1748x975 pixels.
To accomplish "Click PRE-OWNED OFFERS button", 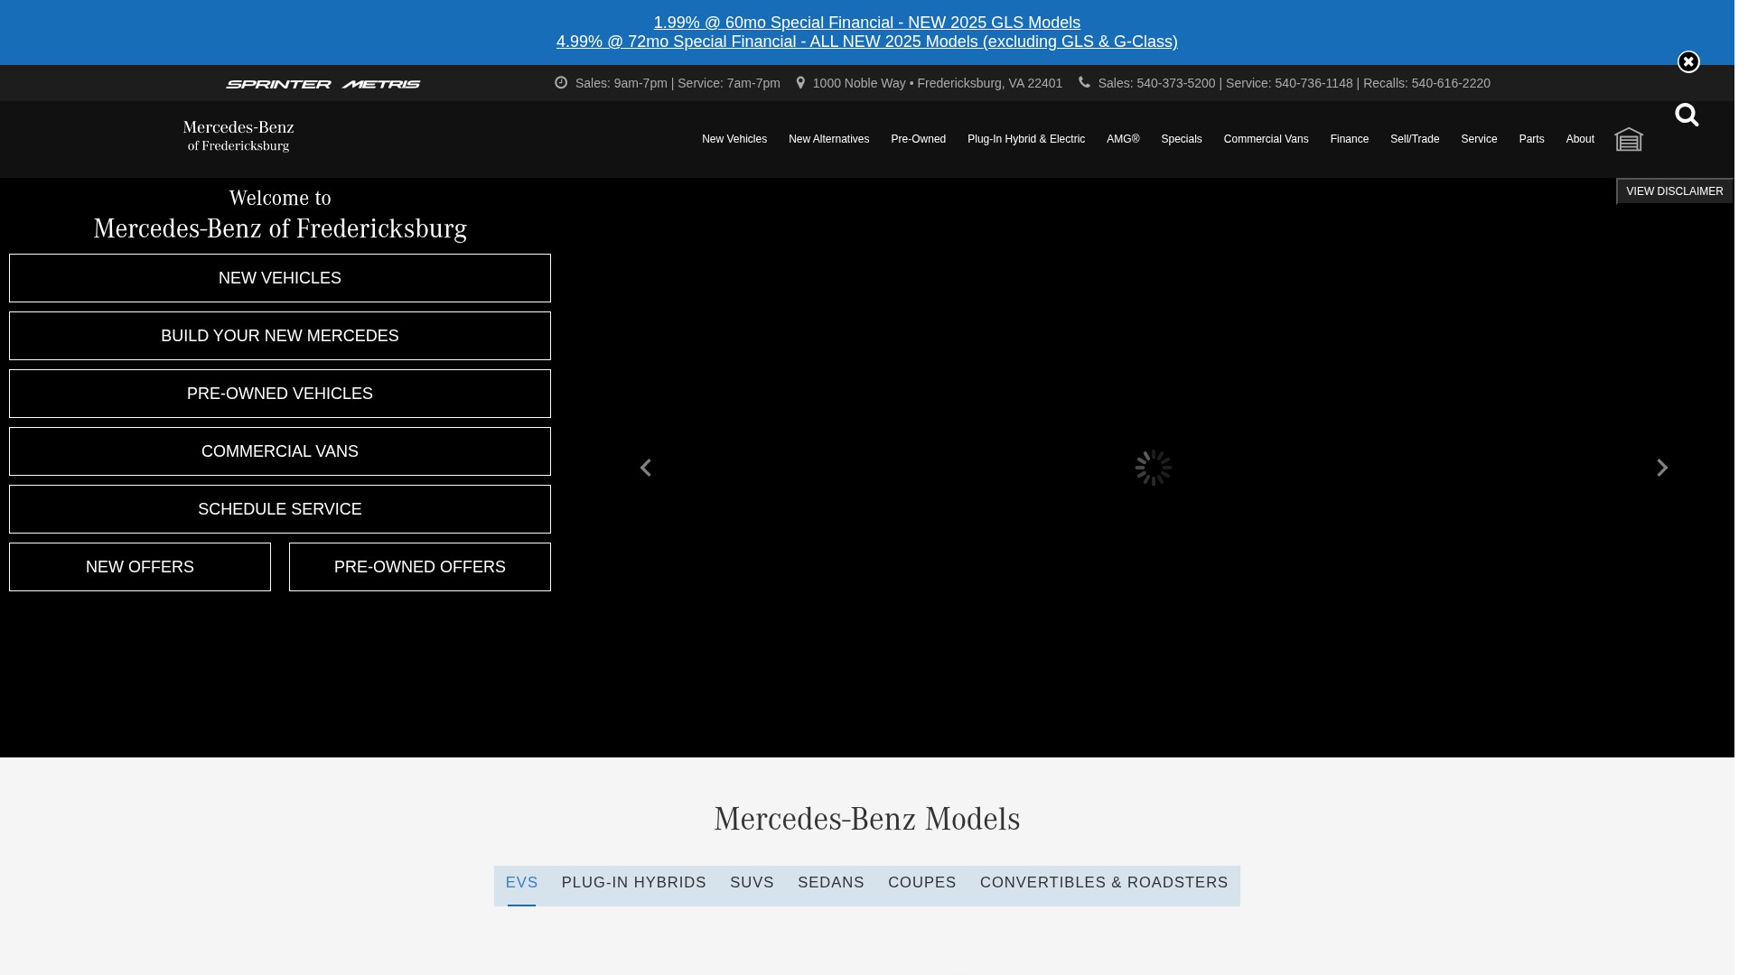I will coord(420,567).
